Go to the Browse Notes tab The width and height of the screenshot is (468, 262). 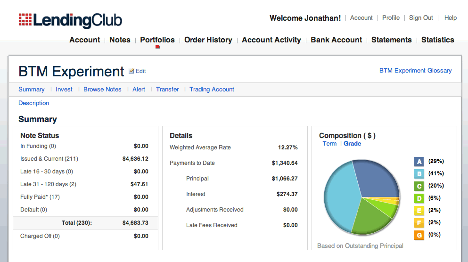point(102,89)
